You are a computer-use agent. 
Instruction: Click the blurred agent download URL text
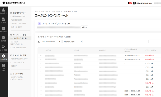coord(58,27)
